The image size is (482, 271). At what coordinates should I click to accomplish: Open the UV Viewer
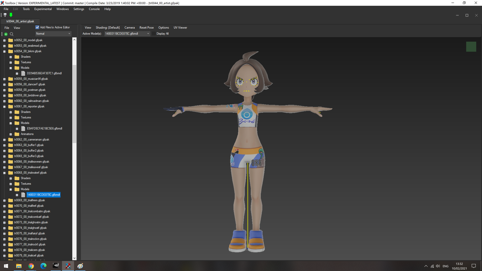tap(180, 28)
